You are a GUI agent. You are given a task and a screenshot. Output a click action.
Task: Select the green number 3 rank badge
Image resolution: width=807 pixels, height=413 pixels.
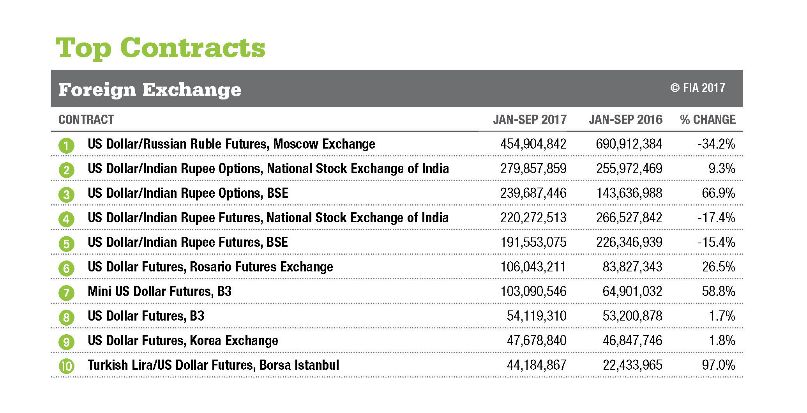(x=66, y=195)
